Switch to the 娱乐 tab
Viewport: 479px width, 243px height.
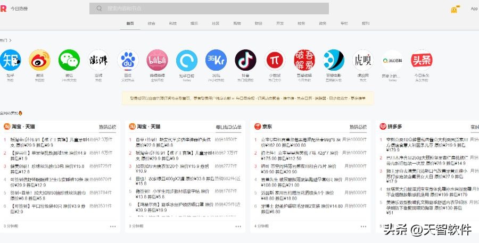click(x=194, y=23)
